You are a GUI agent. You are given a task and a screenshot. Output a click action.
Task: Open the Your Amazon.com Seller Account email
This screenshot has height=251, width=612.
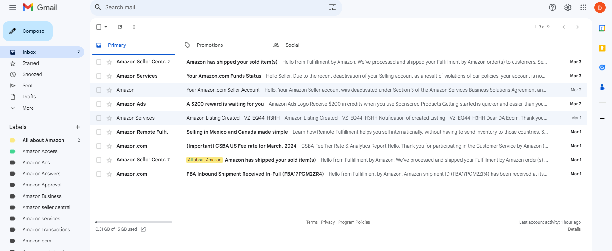[338, 90]
